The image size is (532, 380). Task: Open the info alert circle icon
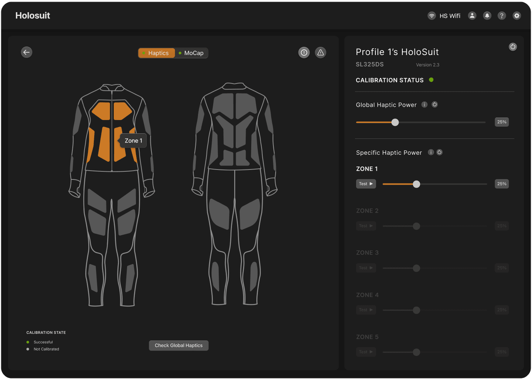[304, 52]
